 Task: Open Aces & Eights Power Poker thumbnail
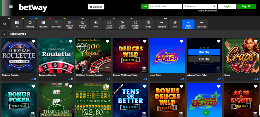click(x=241, y=100)
